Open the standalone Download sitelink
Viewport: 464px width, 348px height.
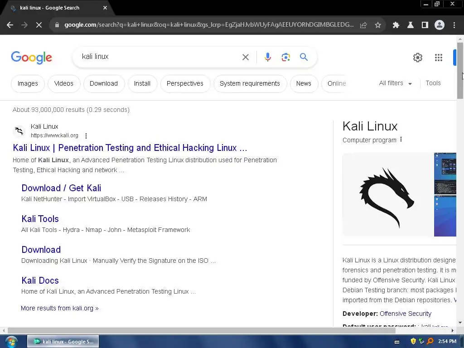click(x=41, y=250)
